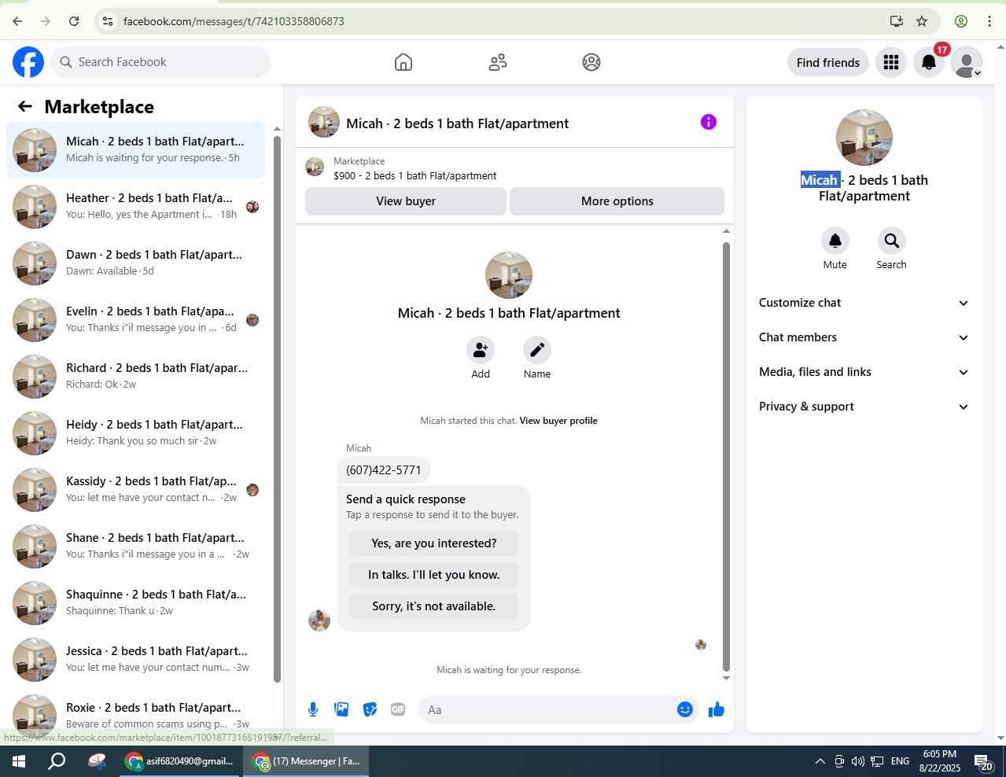1006x777 pixels.
Task: Open the account profile avatar menu
Action: (967, 62)
